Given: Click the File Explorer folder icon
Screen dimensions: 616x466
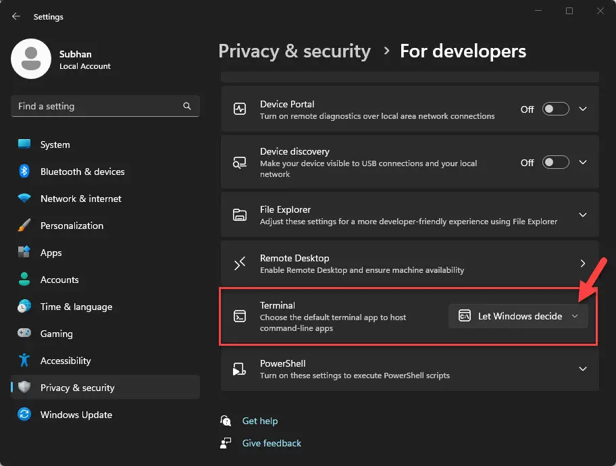Looking at the screenshot, I should (240, 215).
